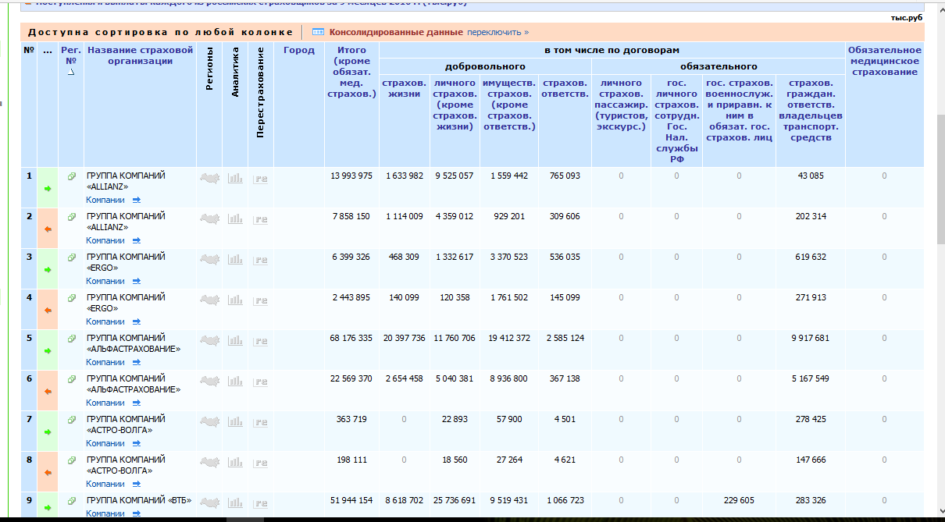The width and height of the screenshot is (945, 522).
Task: Click 'ГРУППА КОМПАНИЙ «ERGO»' in row 3
Action: pyautogui.click(x=126, y=262)
